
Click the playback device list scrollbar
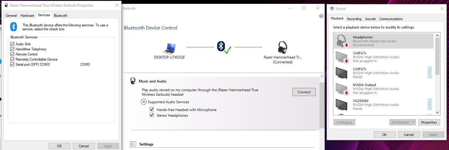coord(438,56)
